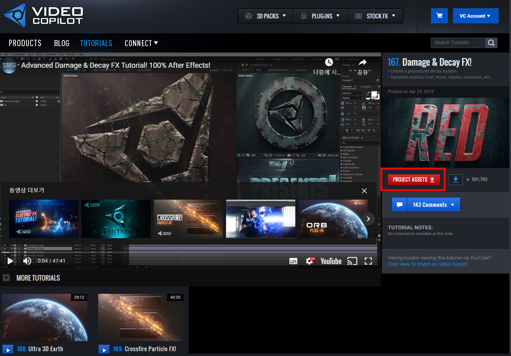The image size is (511, 356).
Task: Open 169. Crossfire Particle FX! tutorial title
Action: pos(145,349)
